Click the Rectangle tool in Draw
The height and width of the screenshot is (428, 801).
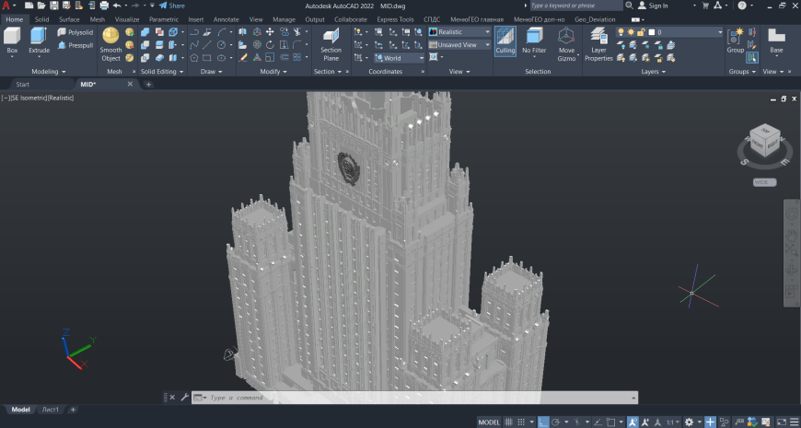click(x=207, y=58)
